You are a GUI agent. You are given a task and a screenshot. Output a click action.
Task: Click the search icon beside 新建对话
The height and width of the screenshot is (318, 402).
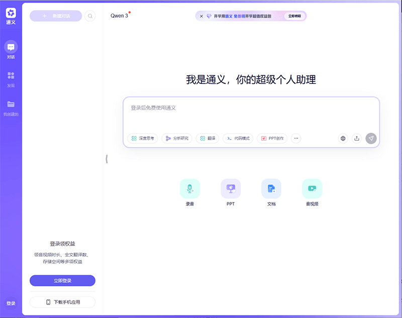coord(90,16)
